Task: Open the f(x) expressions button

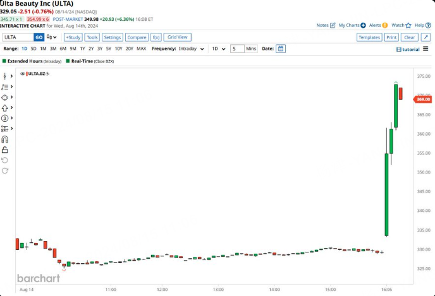Action: [156, 37]
